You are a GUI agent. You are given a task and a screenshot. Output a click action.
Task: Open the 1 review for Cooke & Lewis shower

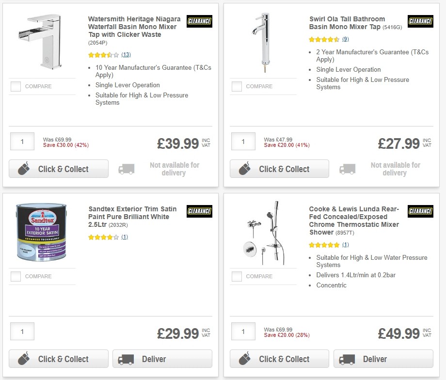click(345, 245)
